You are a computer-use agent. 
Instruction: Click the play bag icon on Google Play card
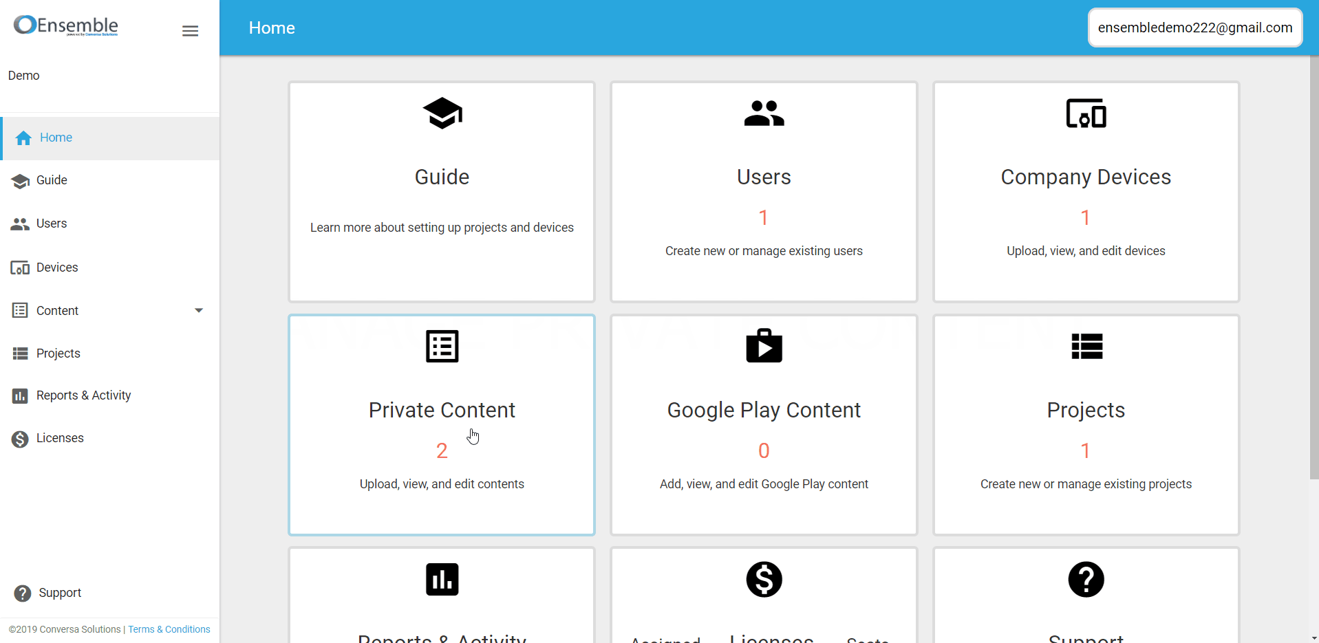(x=764, y=345)
